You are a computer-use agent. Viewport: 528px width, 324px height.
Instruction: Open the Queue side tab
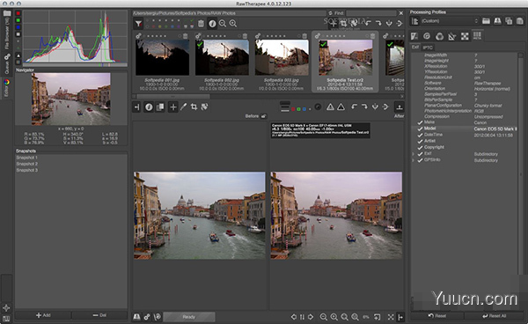click(x=7, y=63)
